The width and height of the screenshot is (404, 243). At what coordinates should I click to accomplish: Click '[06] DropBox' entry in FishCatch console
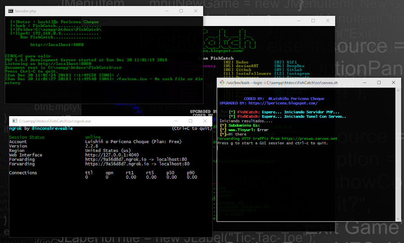[290, 66]
